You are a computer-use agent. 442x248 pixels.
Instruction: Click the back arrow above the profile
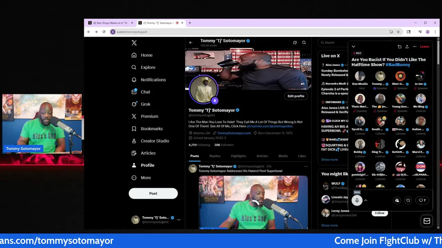click(x=191, y=43)
